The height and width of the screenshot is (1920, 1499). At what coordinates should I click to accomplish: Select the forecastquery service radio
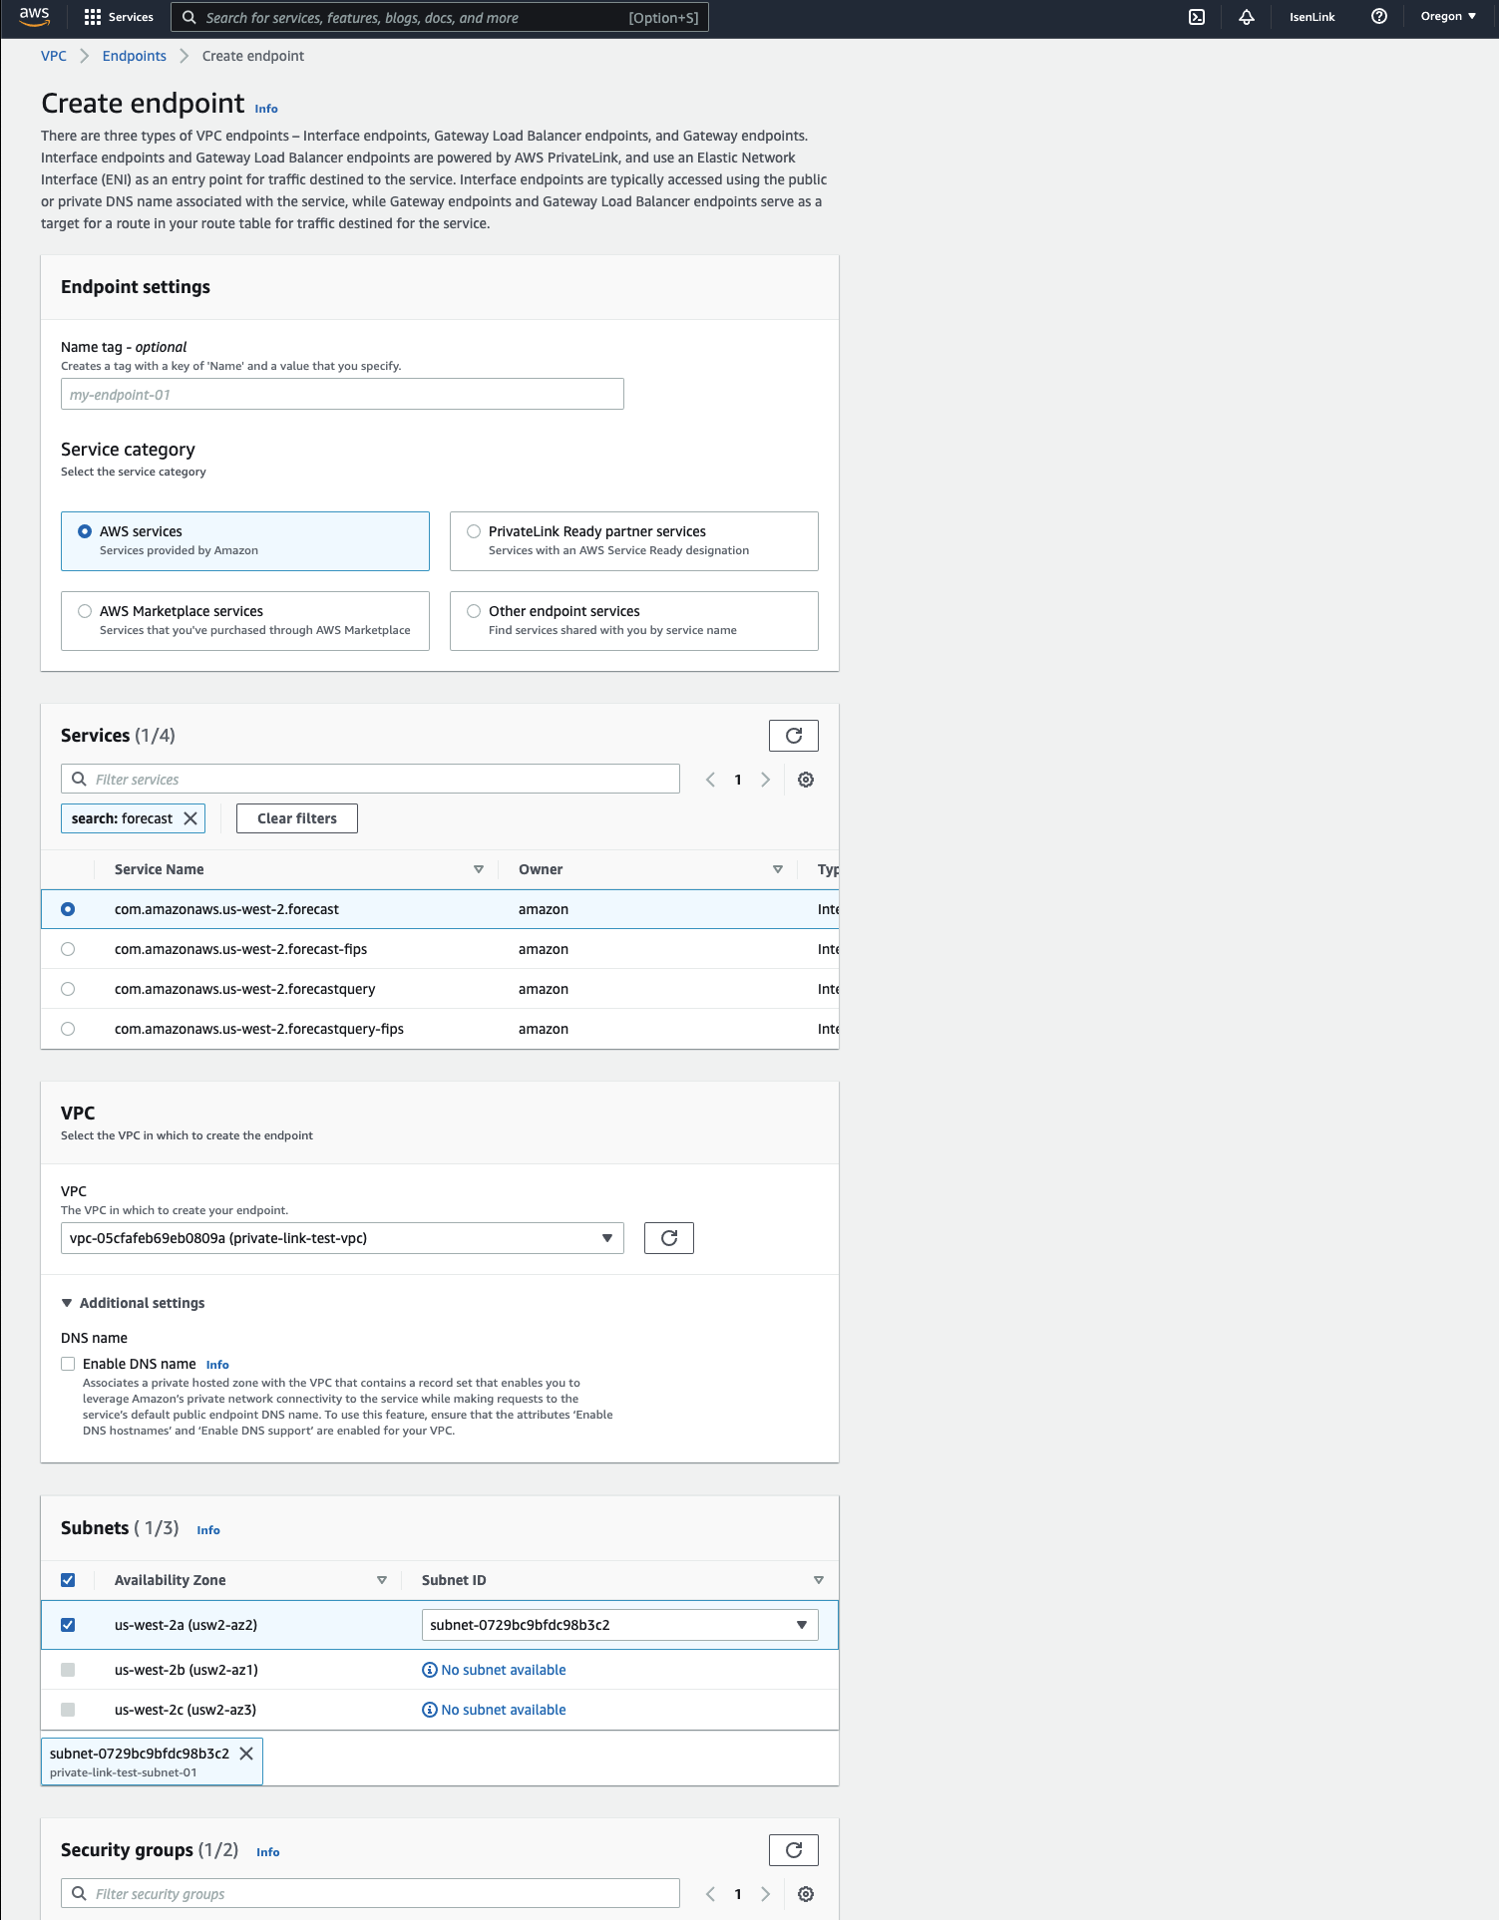pos(68,989)
